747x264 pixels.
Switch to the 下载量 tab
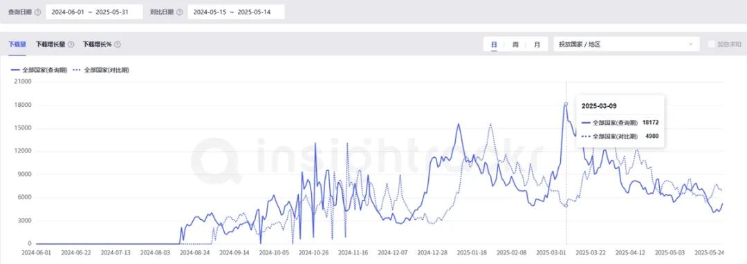[17, 44]
